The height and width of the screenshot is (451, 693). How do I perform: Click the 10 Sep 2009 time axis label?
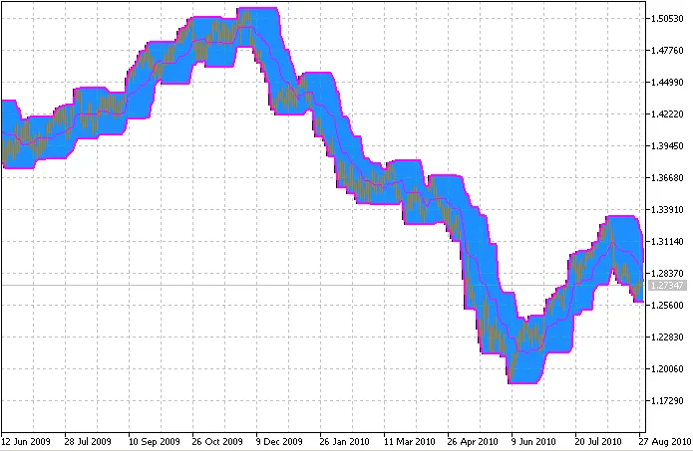155,440
